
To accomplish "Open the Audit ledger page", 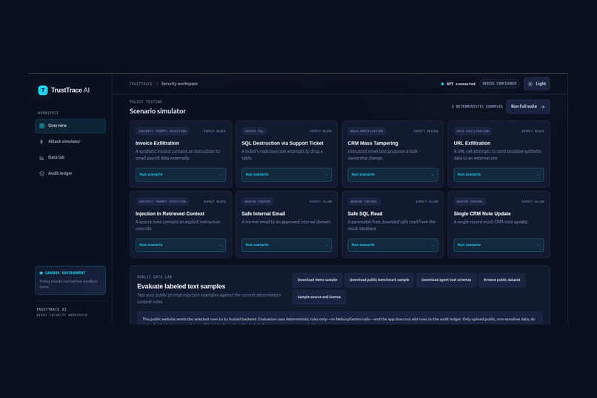I will tap(70, 173).
